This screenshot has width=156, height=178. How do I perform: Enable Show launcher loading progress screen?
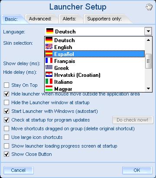(6, 146)
